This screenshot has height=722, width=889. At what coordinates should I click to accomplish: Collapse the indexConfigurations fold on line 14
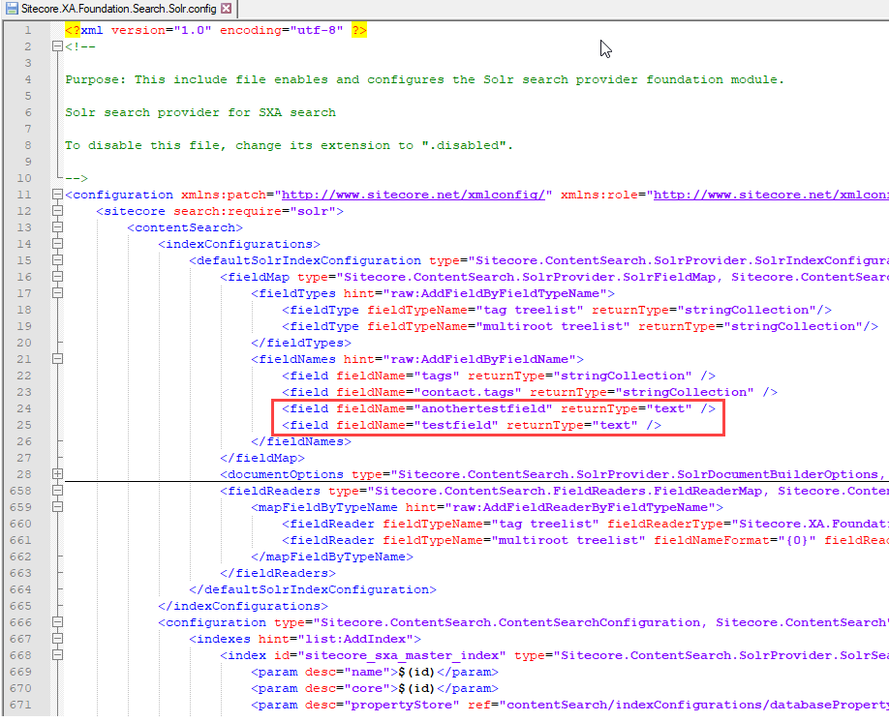57,244
